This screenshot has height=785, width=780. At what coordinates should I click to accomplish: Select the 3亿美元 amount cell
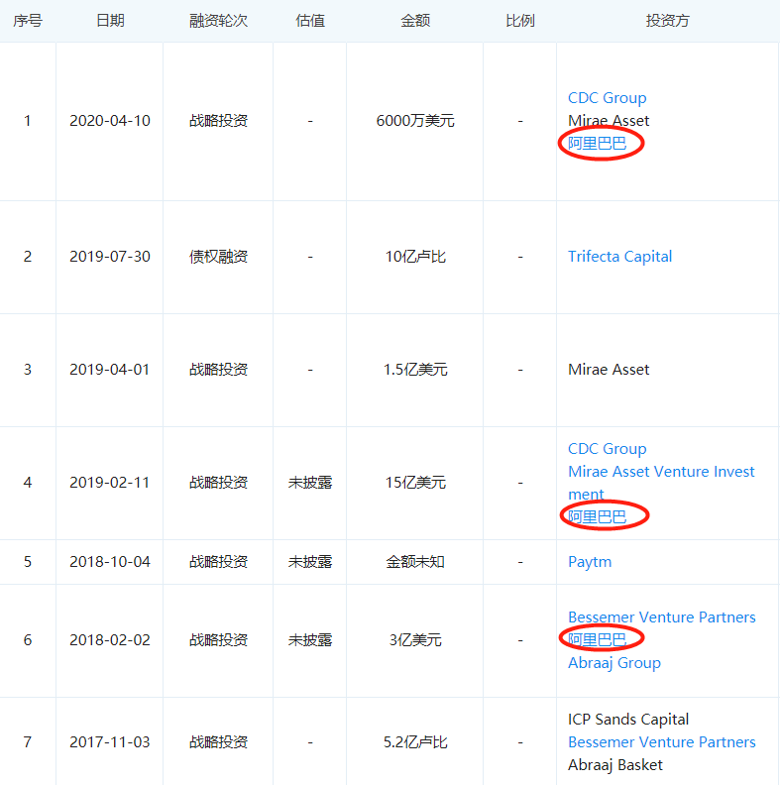click(415, 640)
